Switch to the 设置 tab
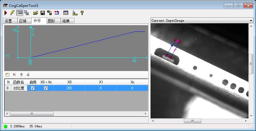The height and width of the screenshot is (131, 256). point(8,21)
